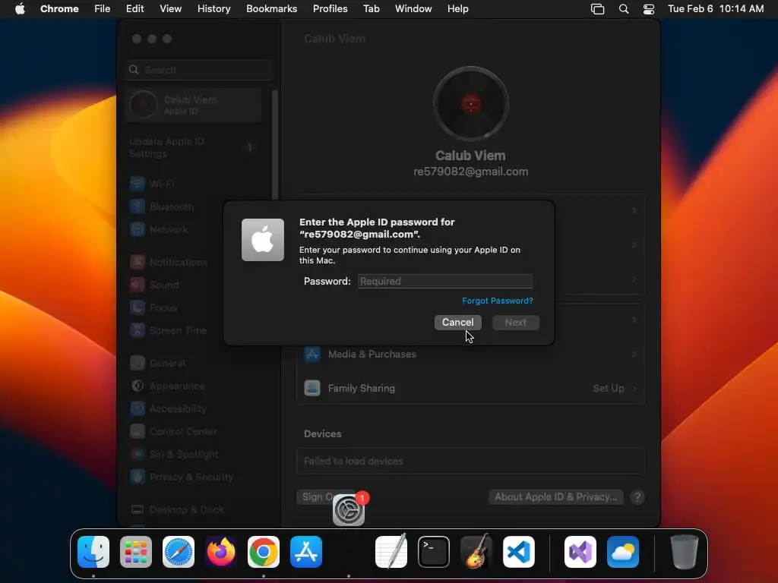Open the Apple menu
Screen dimensions: 778x583
pyautogui.click(x=20, y=9)
